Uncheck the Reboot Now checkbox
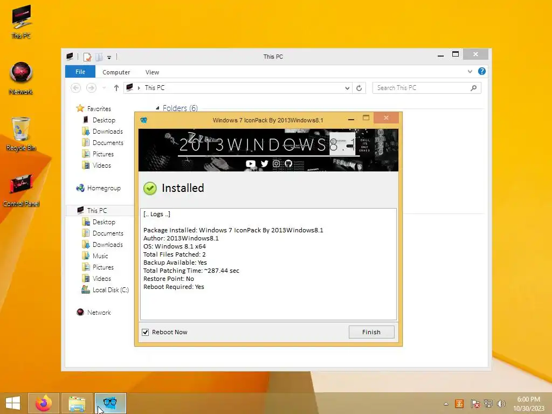Viewport: 552px width, 414px height. [146, 332]
